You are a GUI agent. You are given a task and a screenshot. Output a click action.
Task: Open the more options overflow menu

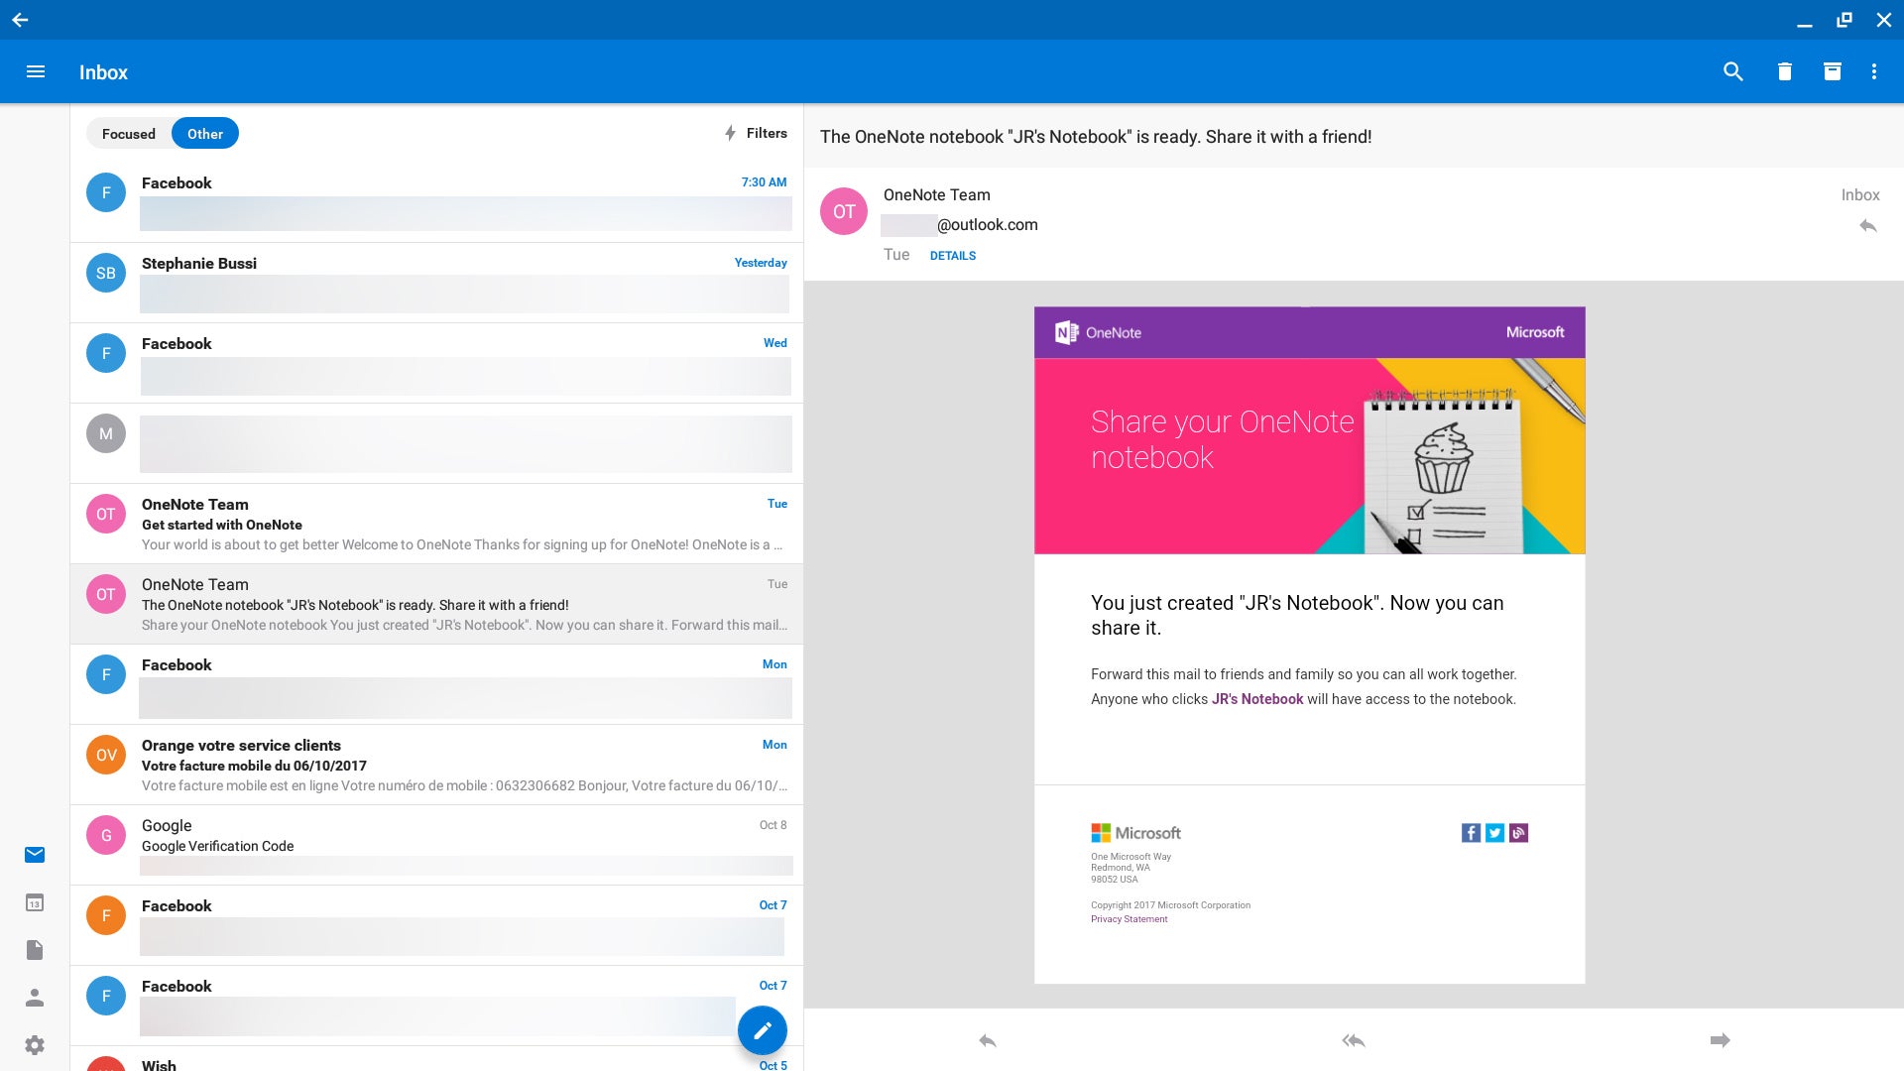point(1873,71)
